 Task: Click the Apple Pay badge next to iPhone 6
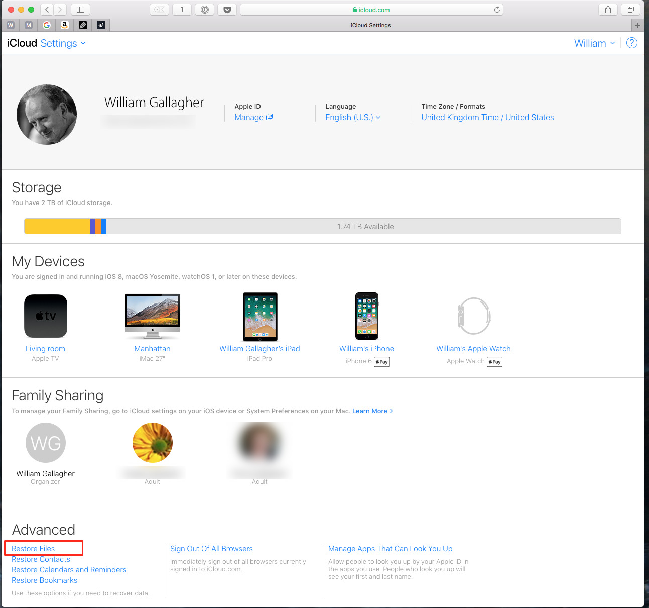tap(381, 362)
